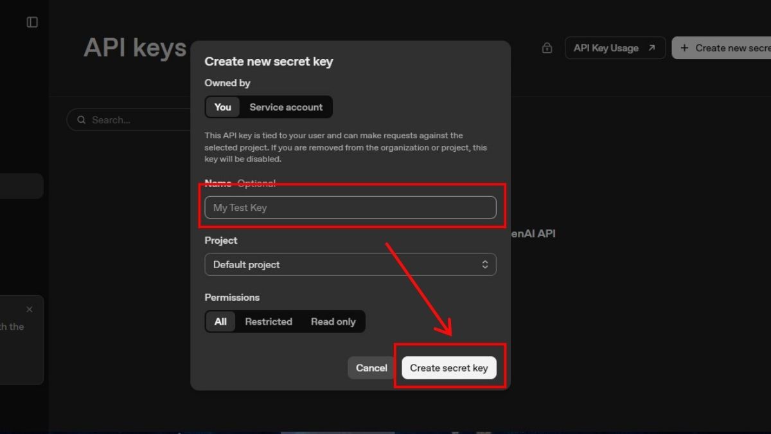The width and height of the screenshot is (771, 434).
Task: Click the Create new secret key header button
Action: coord(722,48)
